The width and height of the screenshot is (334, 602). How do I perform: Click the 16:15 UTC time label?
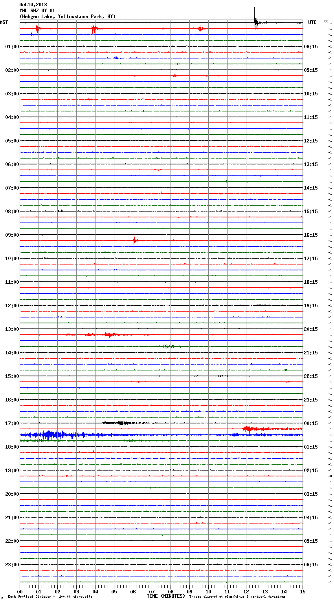pos(311,235)
